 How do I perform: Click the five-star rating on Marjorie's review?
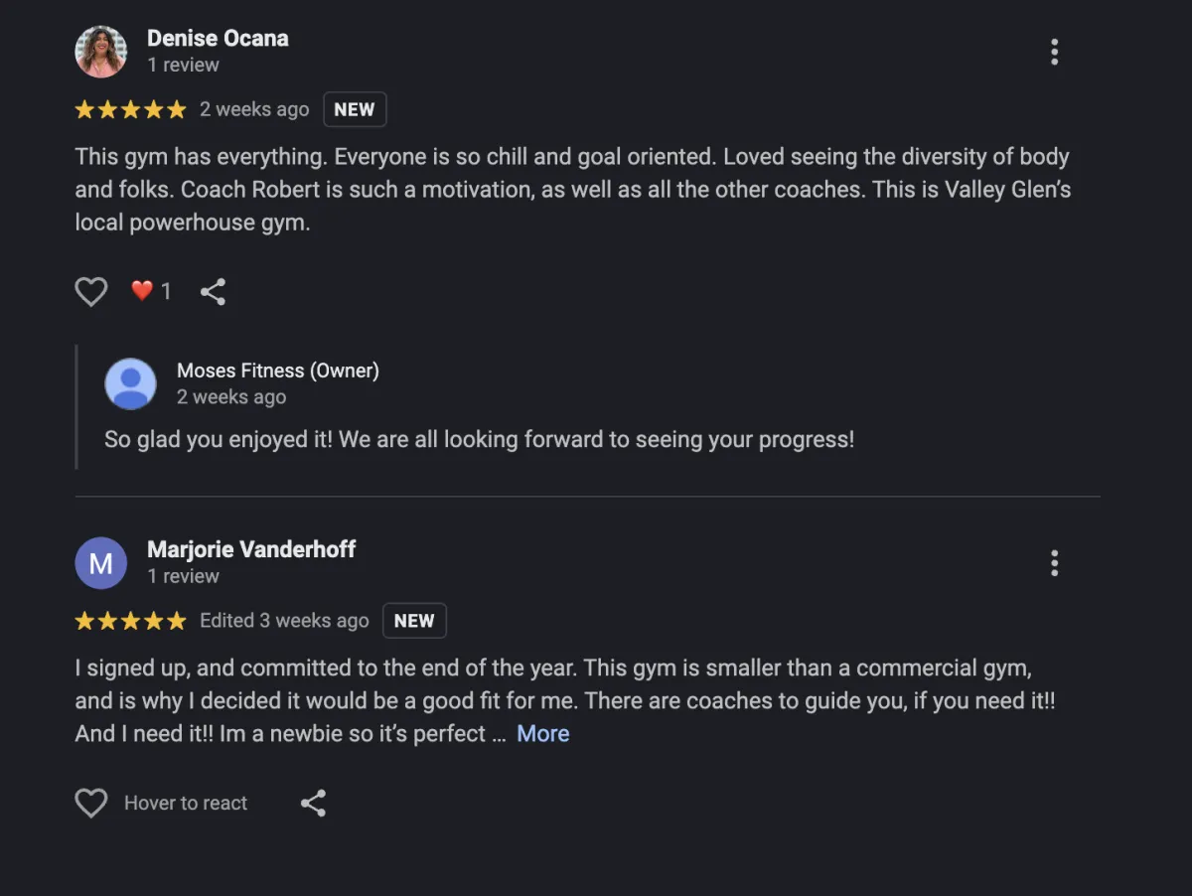click(x=130, y=621)
